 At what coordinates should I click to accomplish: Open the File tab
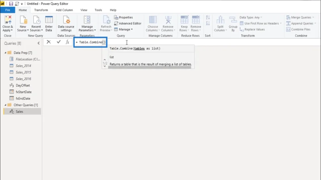[x=8, y=10]
